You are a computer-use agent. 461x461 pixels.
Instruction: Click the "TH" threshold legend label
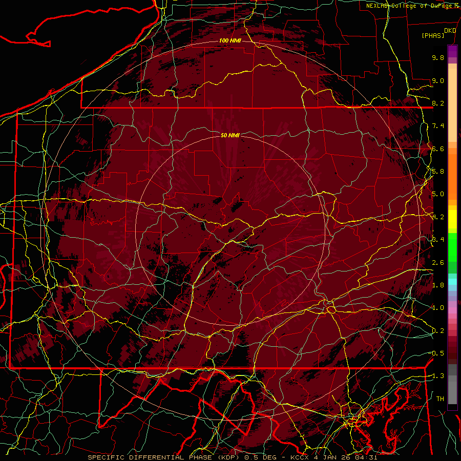[440, 399]
